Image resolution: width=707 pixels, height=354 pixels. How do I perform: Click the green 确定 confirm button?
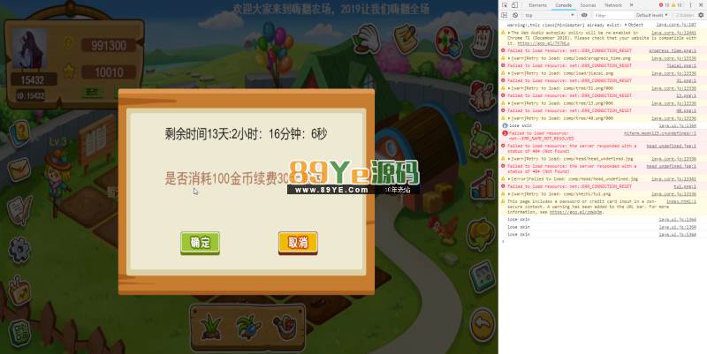coord(201,243)
